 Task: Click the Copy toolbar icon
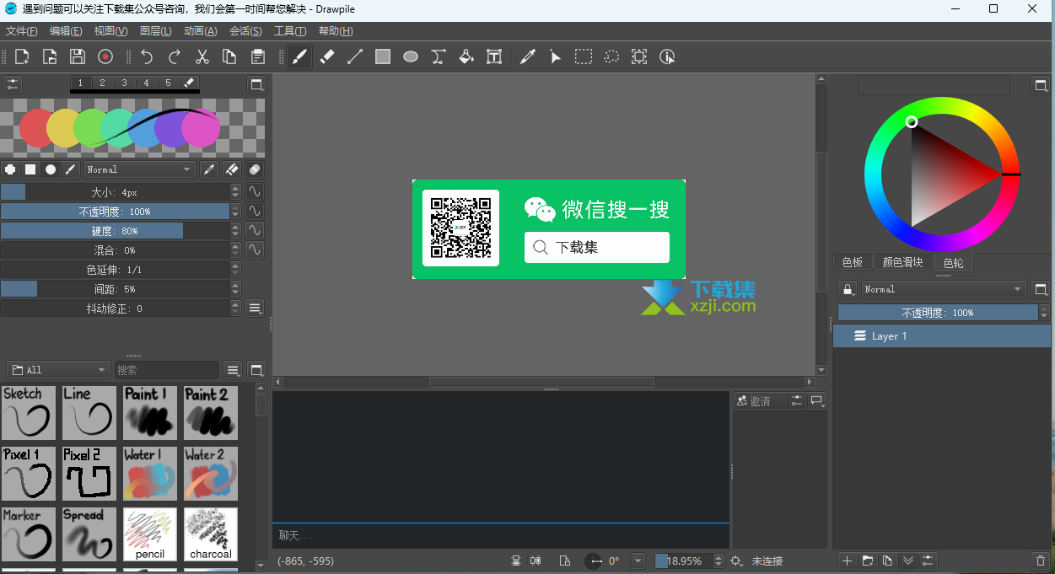pos(229,56)
